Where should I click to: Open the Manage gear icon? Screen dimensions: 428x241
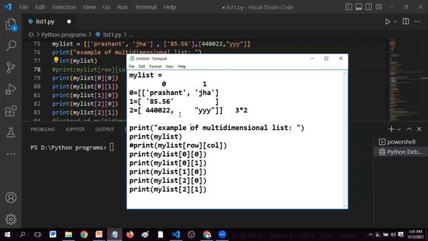tap(11, 219)
